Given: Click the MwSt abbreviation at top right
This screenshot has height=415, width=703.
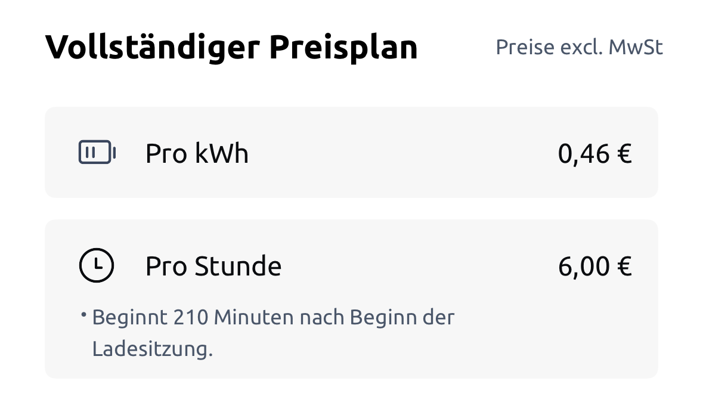Looking at the screenshot, I should (x=636, y=48).
